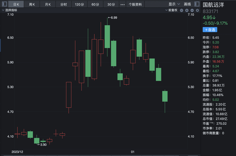Click the stock code 833171
236x156 pixels.
(x=210, y=11)
